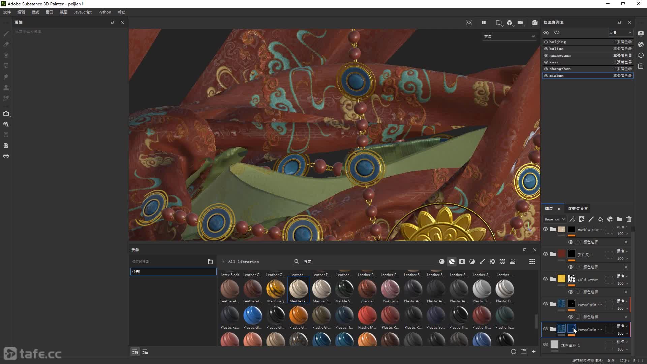Click the Pause rendering button in viewport
The height and width of the screenshot is (364, 647).
pos(484,23)
